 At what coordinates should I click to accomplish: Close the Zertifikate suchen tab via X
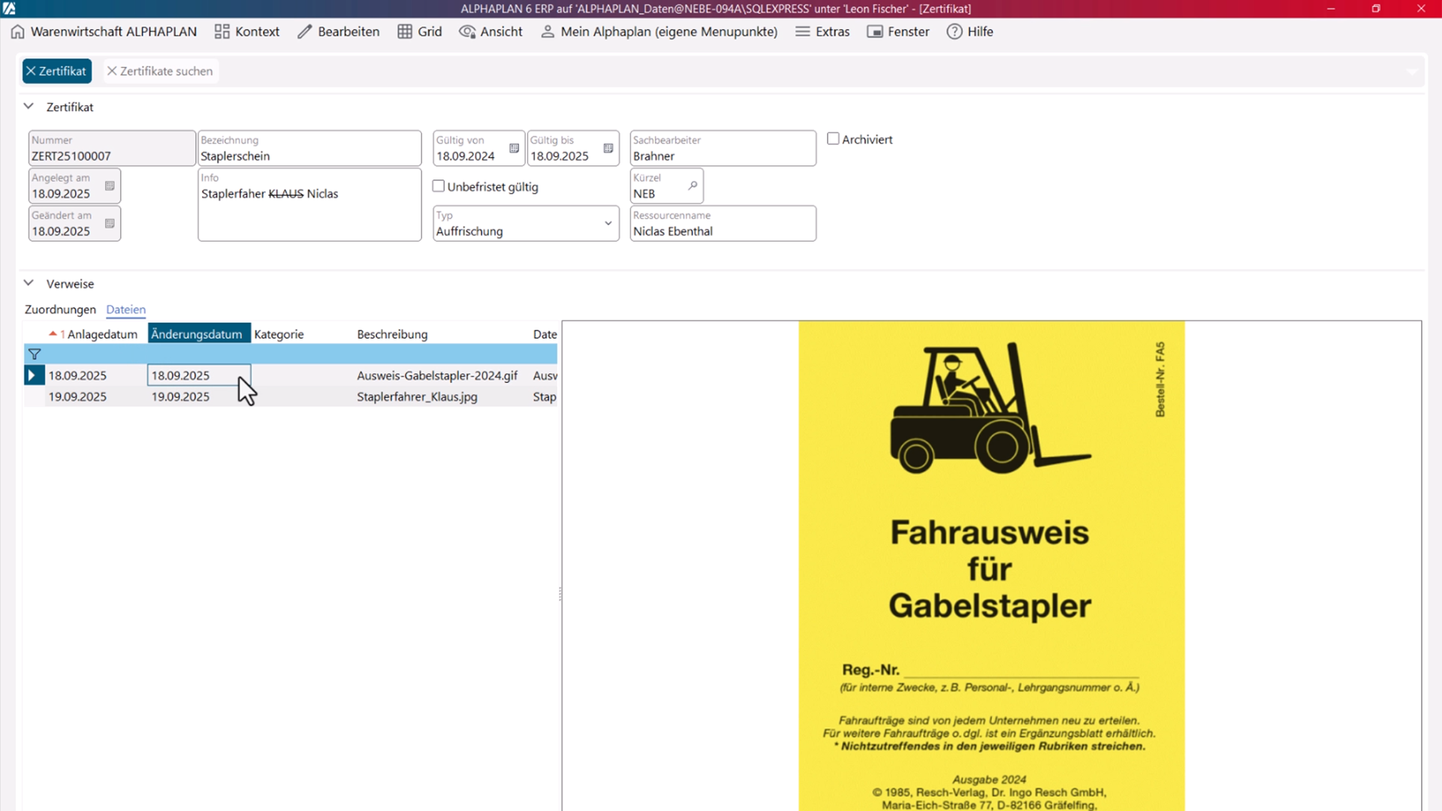[112, 71]
